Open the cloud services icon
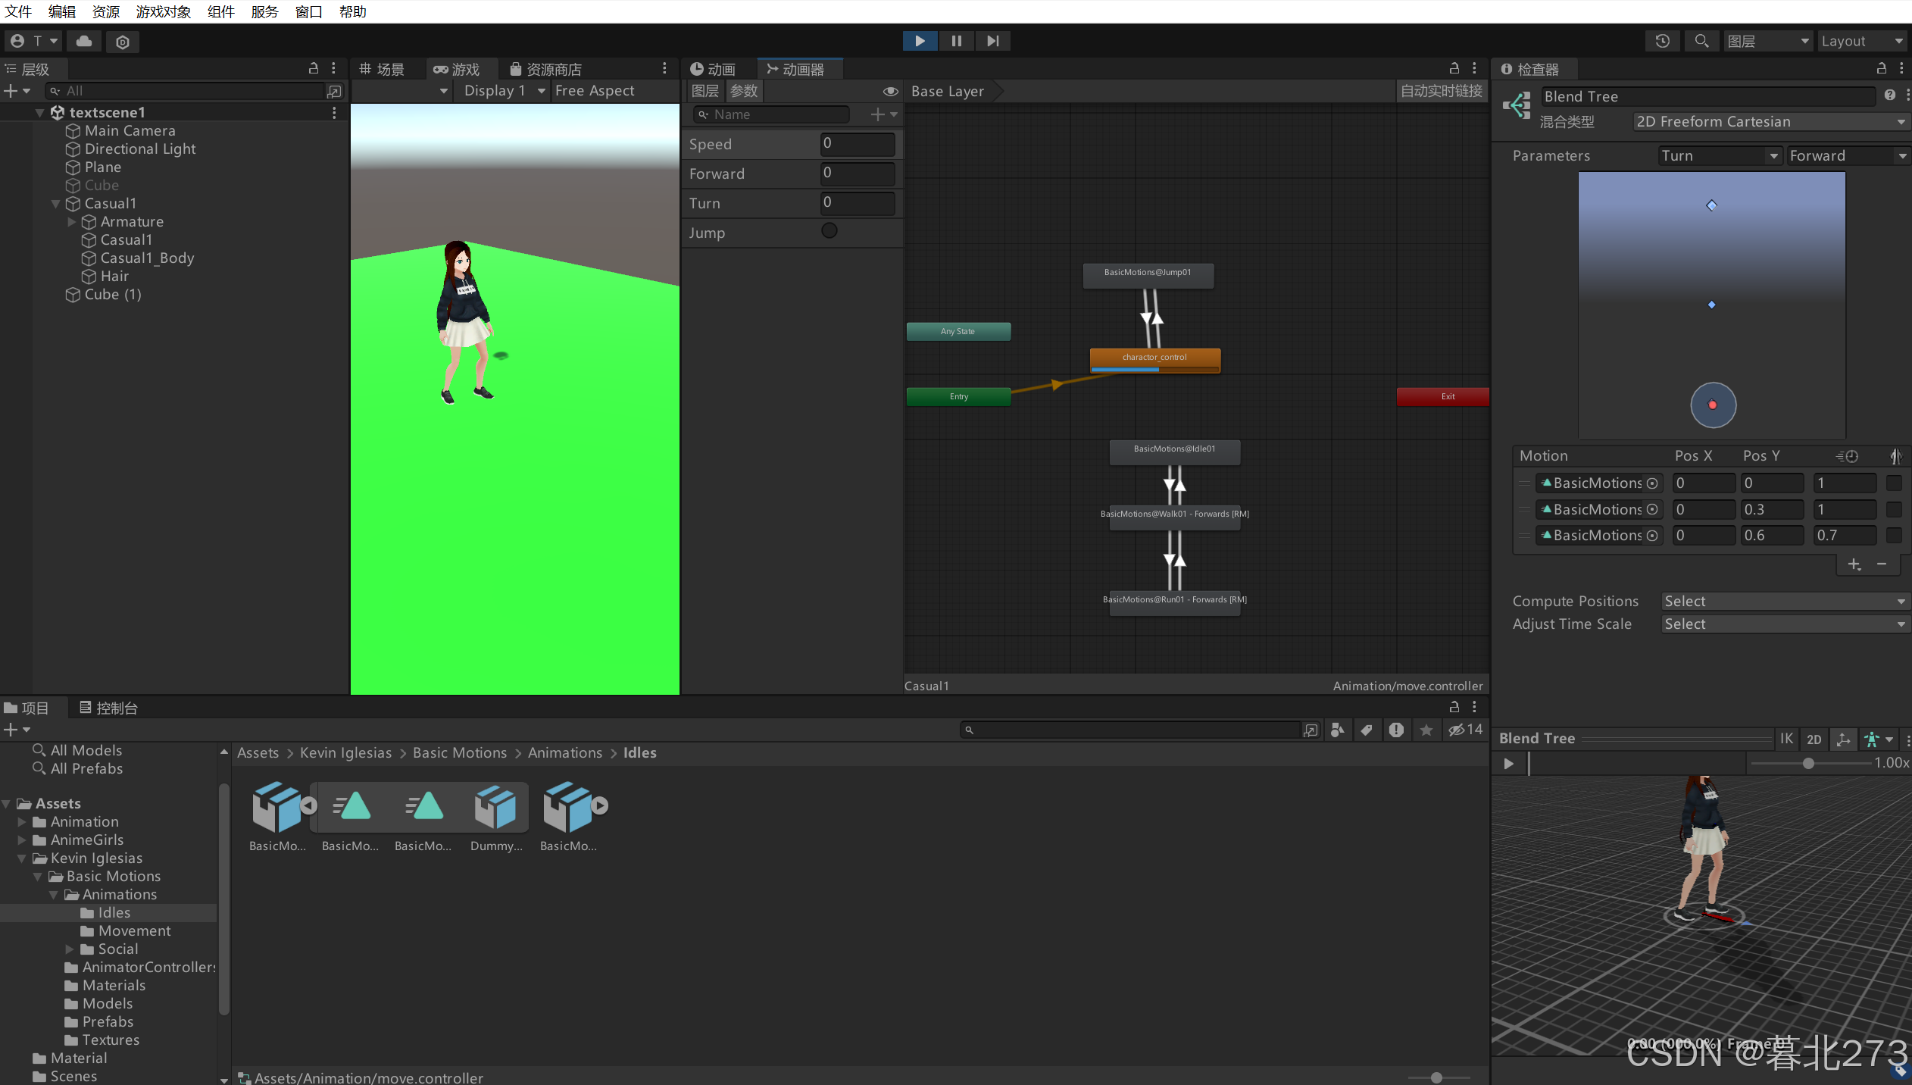1912x1085 pixels. pos(84,41)
